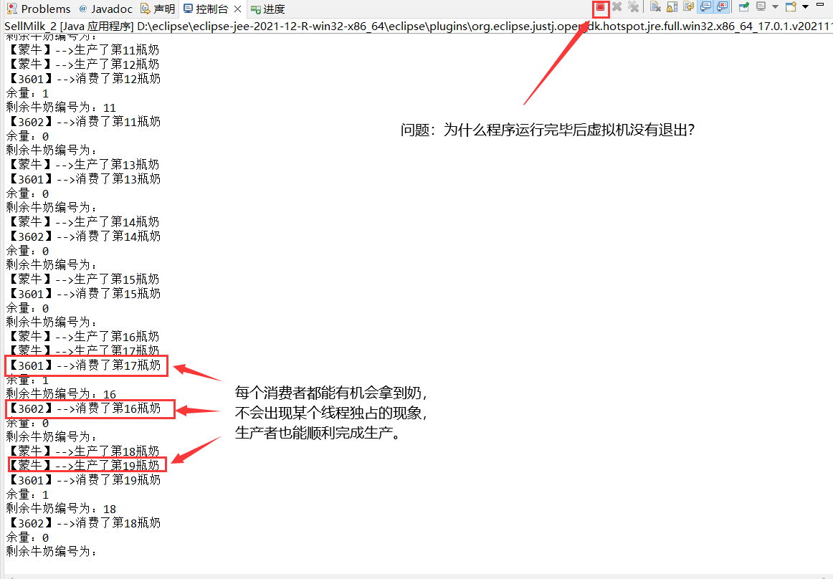Open the 进度 progress tab

(x=268, y=9)
